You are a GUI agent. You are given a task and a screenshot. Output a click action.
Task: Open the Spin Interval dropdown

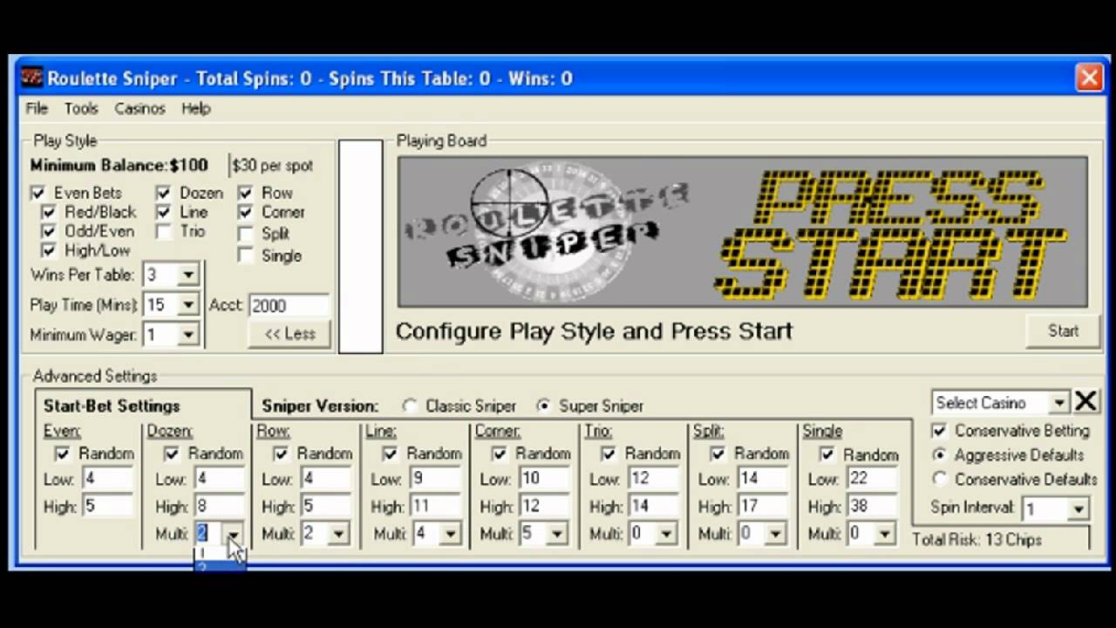point(1079,509)
